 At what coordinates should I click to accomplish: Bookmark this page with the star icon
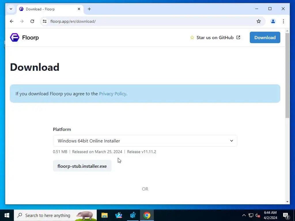pos(259,21)
